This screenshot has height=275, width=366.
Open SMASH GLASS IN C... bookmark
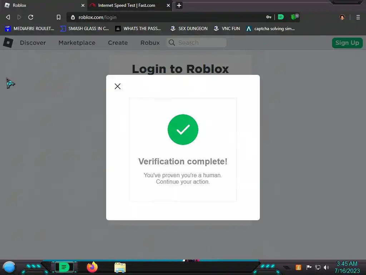(x=84, y=29)
